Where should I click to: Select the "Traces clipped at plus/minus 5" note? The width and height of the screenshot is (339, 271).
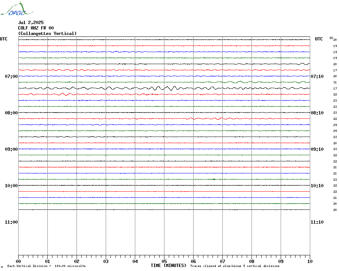[217, 266]
